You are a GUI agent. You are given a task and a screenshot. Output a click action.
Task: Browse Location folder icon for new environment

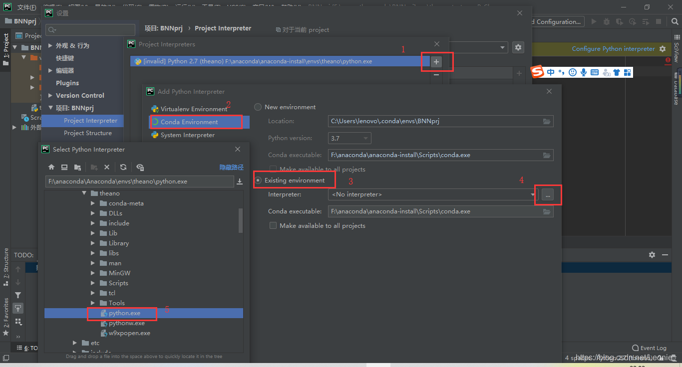pyautogui.click(x=547, y=121)
